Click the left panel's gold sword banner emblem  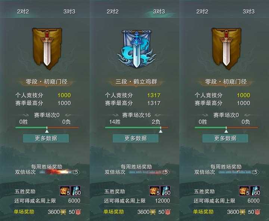coord(47,49)
